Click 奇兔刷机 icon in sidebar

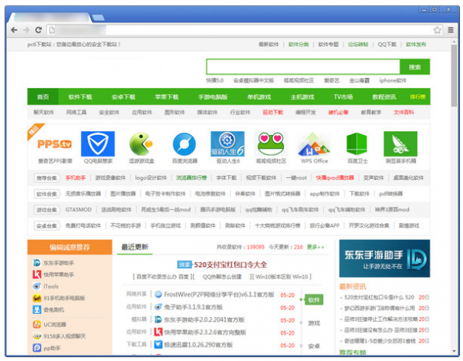(x=36, y=309)
